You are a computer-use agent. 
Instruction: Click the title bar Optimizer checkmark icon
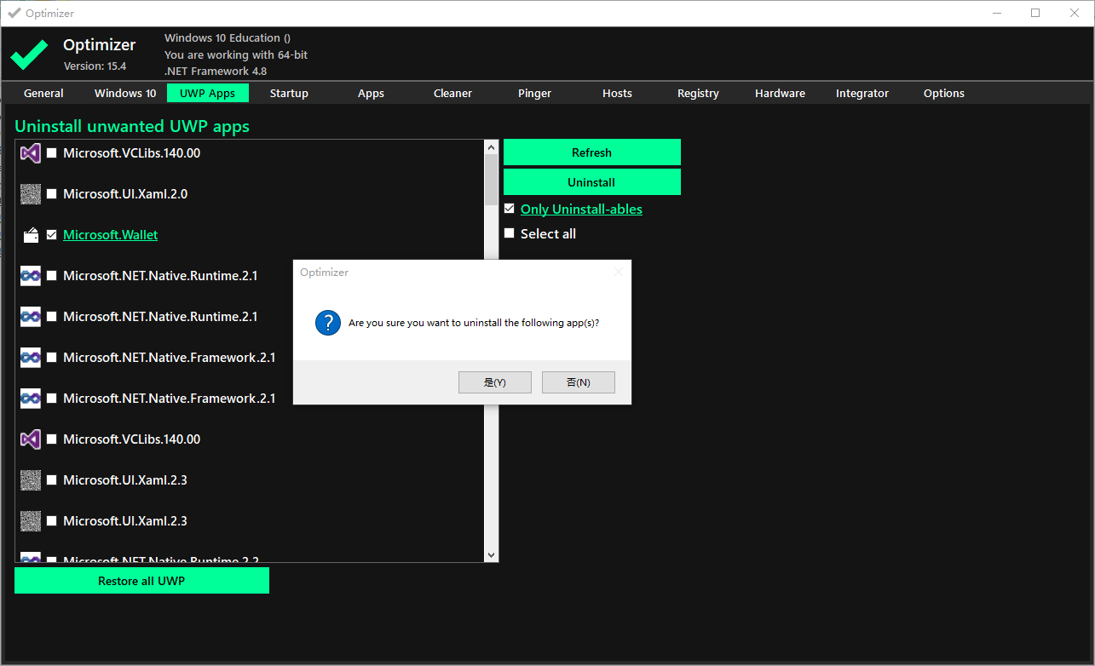pos(14,13)
